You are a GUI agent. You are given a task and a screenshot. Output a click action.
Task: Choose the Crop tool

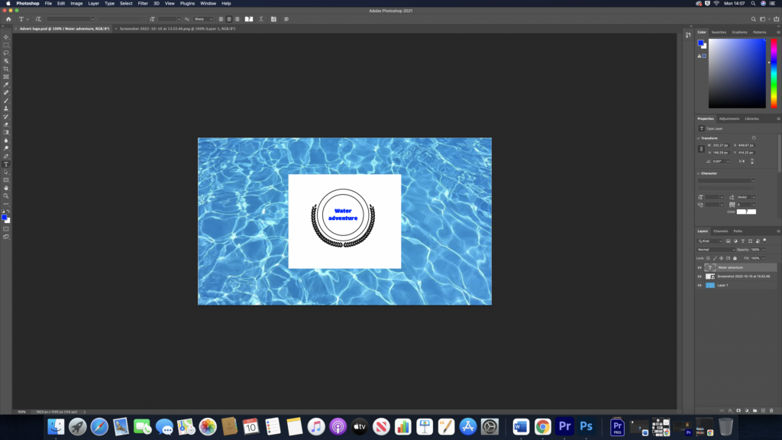pos(6,69)
